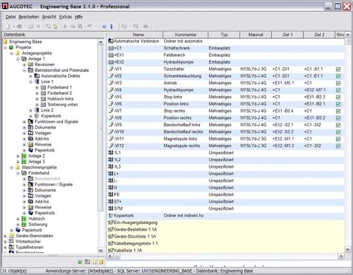Screen dimensions: 353x275
Task: Open the Extras menu
Action: pyautogui.click(x=65, y=17)
